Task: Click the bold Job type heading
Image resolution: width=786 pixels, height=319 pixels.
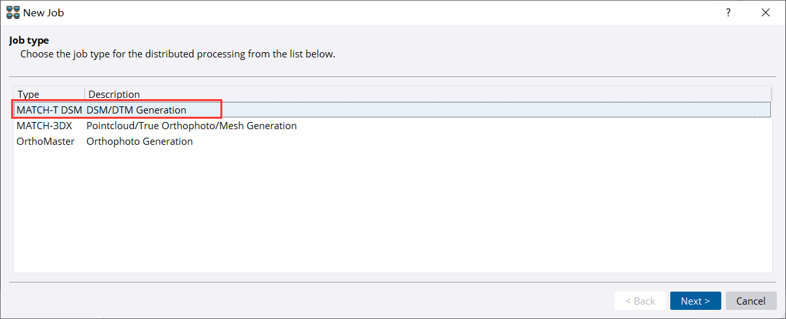Action: (x=29, y=40)
